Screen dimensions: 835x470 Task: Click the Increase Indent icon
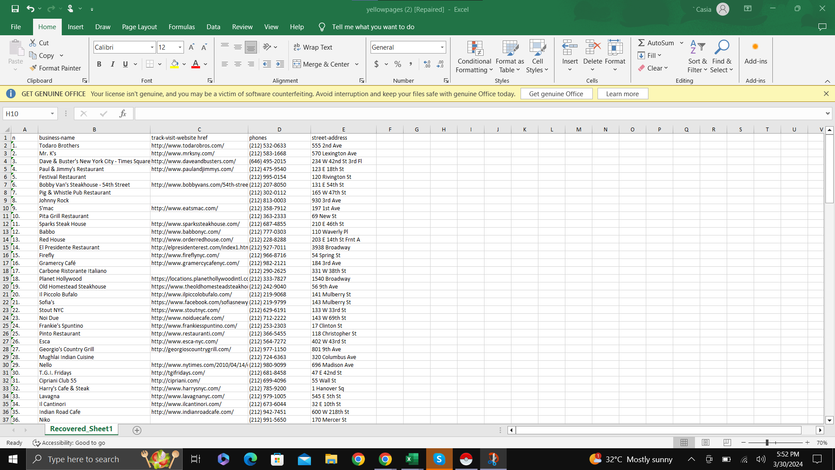pos(280,64)
